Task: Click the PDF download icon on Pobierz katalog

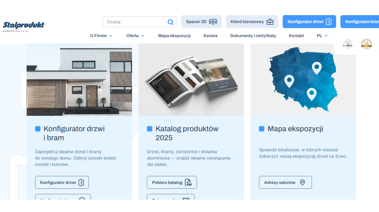Action: (x=188, y=182)
